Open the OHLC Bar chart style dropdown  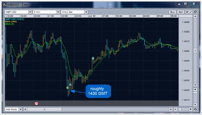86,12
